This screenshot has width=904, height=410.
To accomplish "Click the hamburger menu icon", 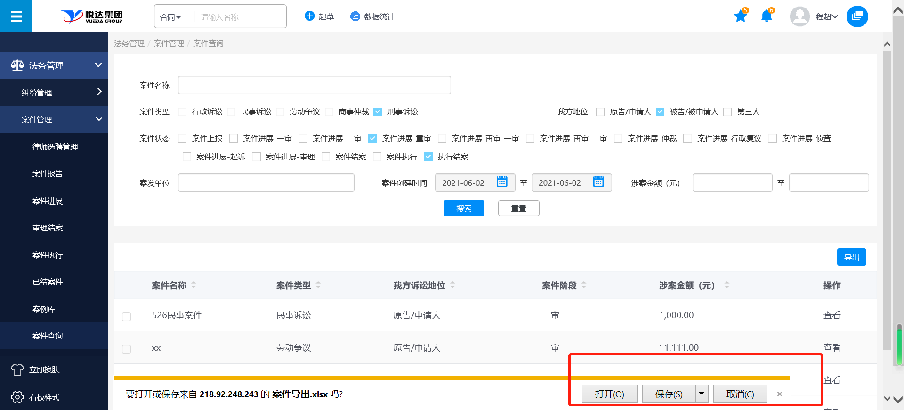I will (16, 16).
